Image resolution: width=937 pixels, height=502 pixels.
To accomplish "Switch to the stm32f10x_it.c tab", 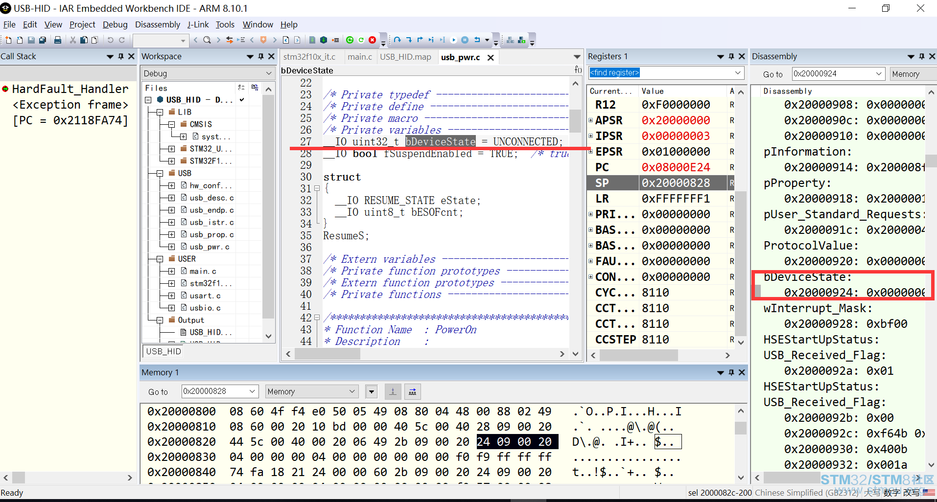I will (309, 57).
